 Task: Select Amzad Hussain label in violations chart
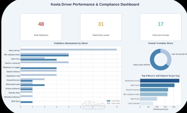pyautogui.click(x=13, y=80)
